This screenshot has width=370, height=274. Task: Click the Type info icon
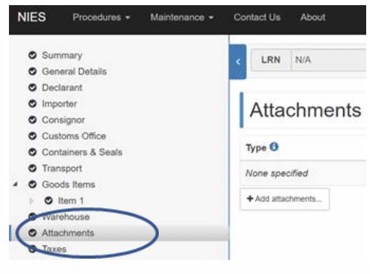(274, 147)
